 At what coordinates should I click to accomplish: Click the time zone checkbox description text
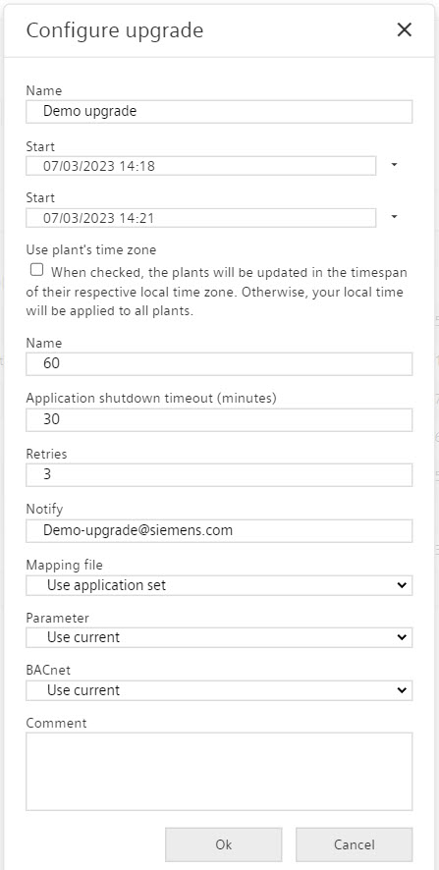216,292
